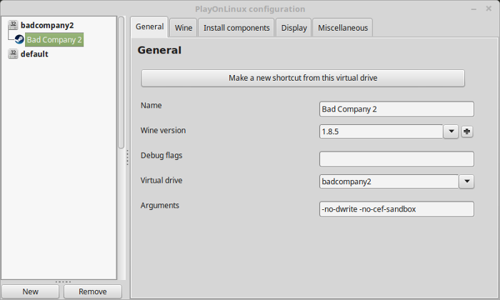
Task: Click the Name label
Action: coord(151,106)
